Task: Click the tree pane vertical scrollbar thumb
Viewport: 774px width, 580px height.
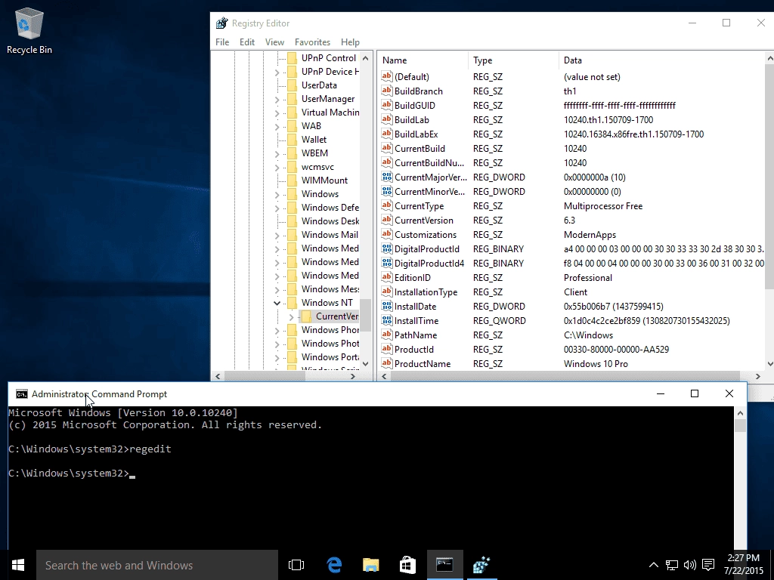Action: tap(365, 315)
